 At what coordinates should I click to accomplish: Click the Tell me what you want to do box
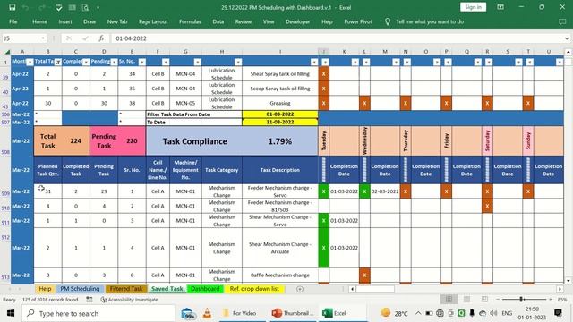(x=430, y=21)
